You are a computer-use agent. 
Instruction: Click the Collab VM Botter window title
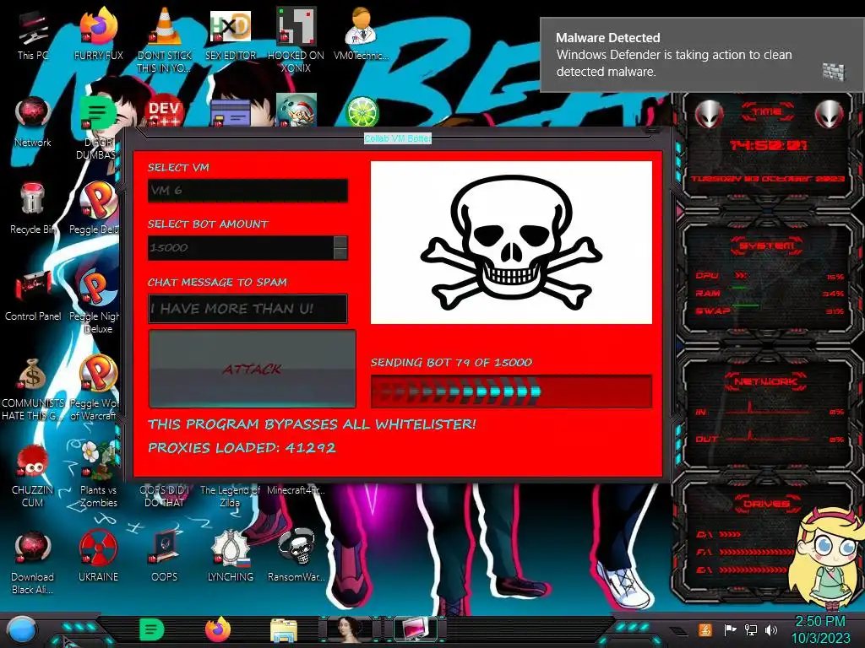398,138
